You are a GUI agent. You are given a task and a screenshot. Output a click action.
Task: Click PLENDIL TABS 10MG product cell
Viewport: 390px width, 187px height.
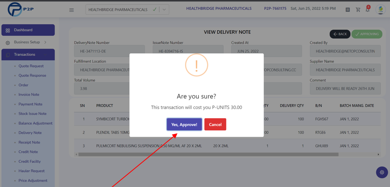pos(113,133)
